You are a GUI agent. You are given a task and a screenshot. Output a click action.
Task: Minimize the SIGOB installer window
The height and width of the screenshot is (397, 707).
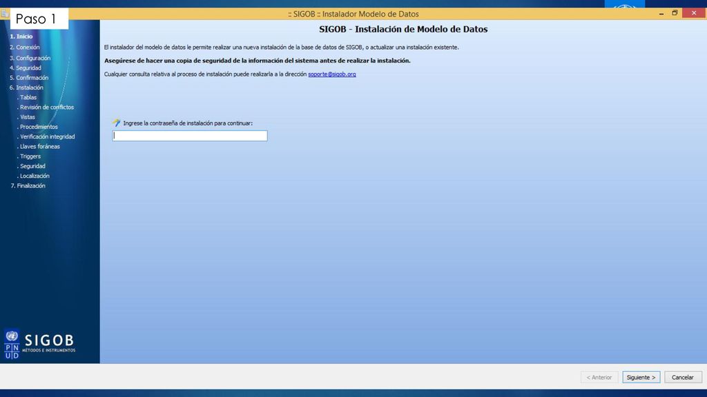[x=661, y=14]
